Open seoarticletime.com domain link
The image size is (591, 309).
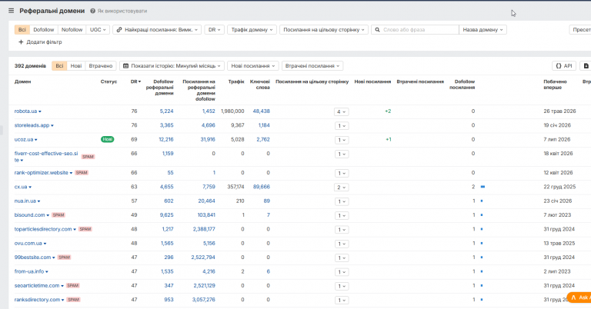(x=38, y=286)
